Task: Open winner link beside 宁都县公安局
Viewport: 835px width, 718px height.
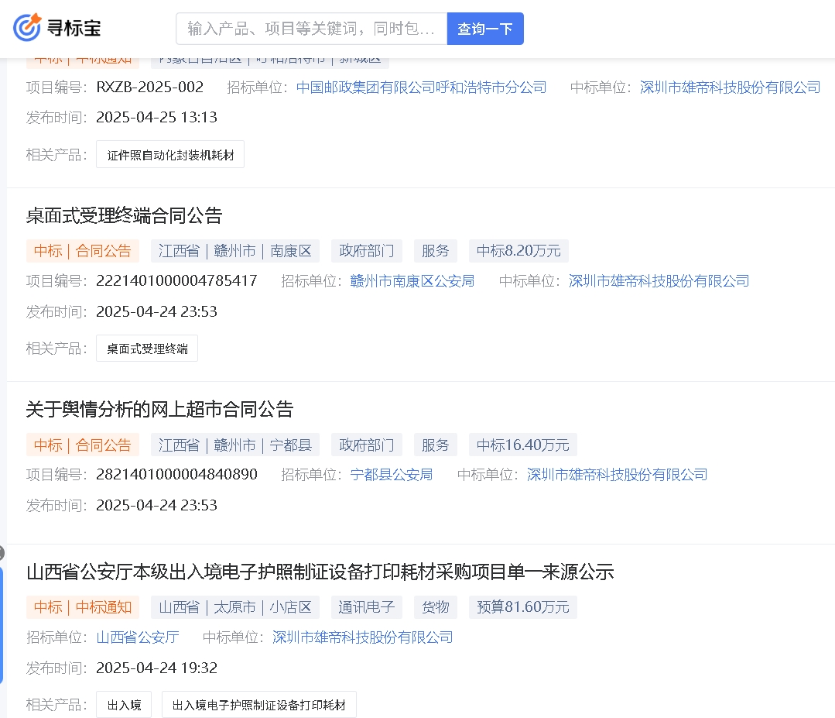Action: [618, 474]
